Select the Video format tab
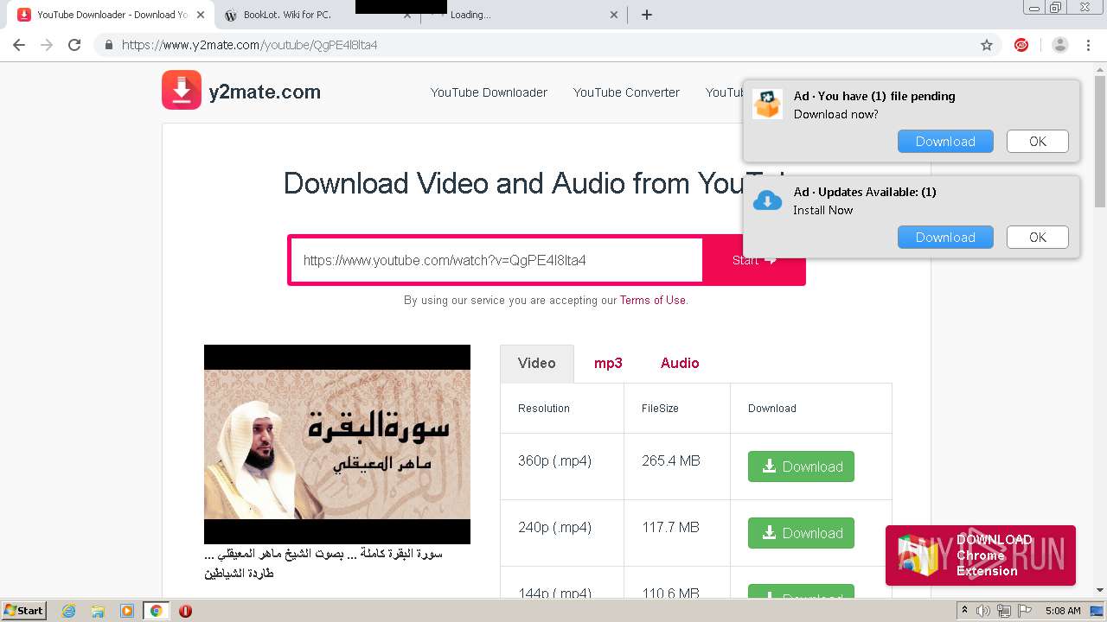 pos(536,363)
